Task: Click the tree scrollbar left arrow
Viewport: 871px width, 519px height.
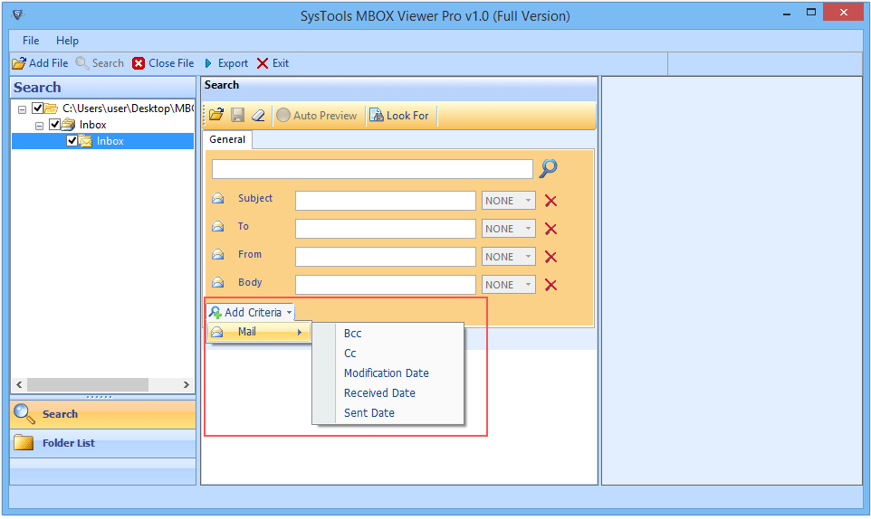Action: coord(19,385)
